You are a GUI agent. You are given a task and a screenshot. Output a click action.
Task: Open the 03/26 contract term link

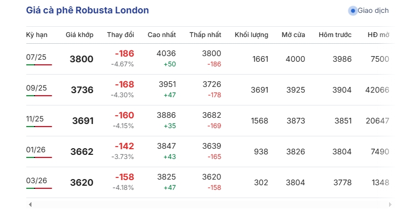tap(37, 181)
